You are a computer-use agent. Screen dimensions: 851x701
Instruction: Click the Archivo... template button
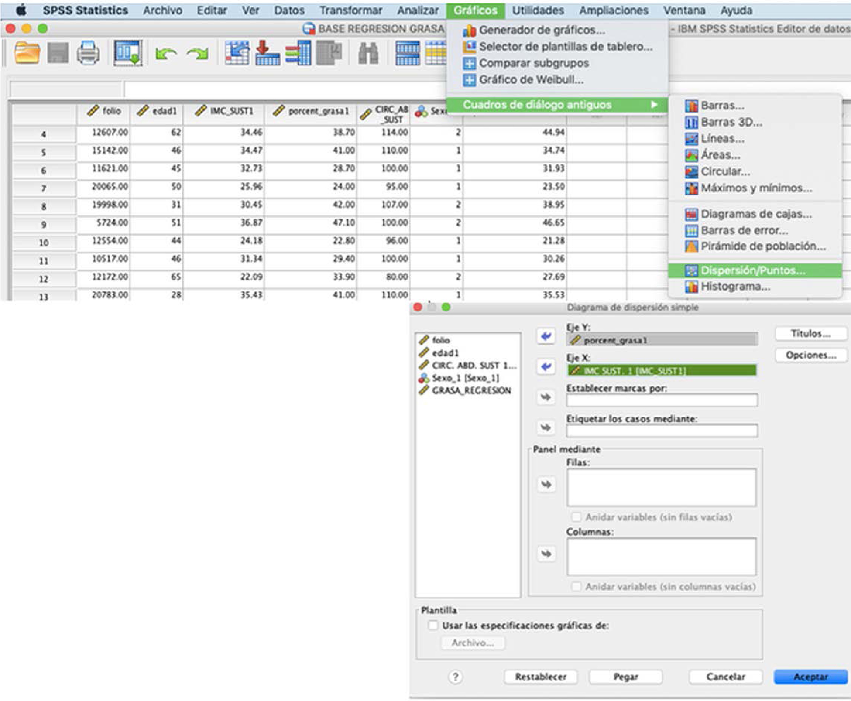473,643
